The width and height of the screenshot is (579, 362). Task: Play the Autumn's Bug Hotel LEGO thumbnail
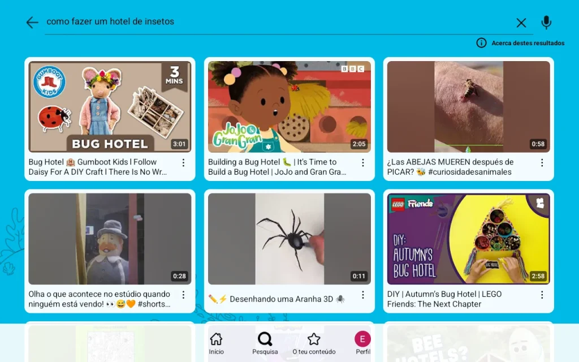(x=468, y=239)
